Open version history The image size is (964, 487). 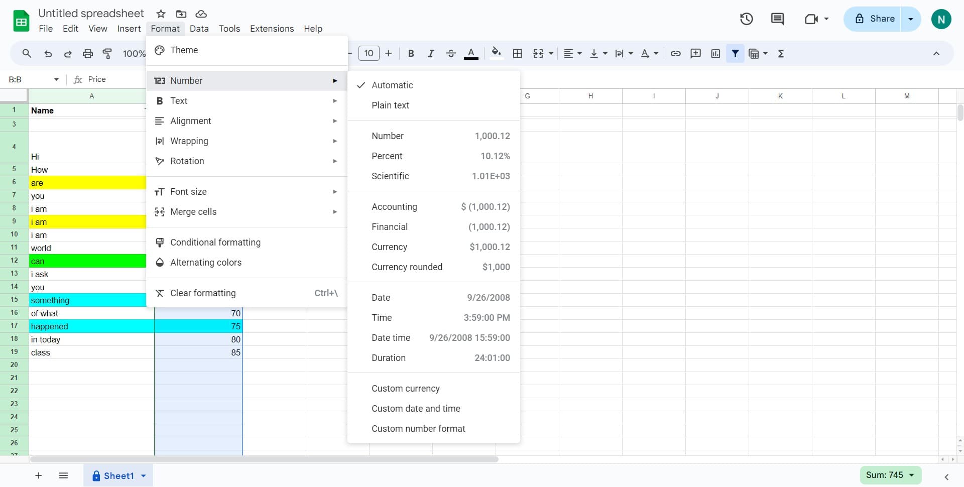pyautogui.click(x=746, y=19)
